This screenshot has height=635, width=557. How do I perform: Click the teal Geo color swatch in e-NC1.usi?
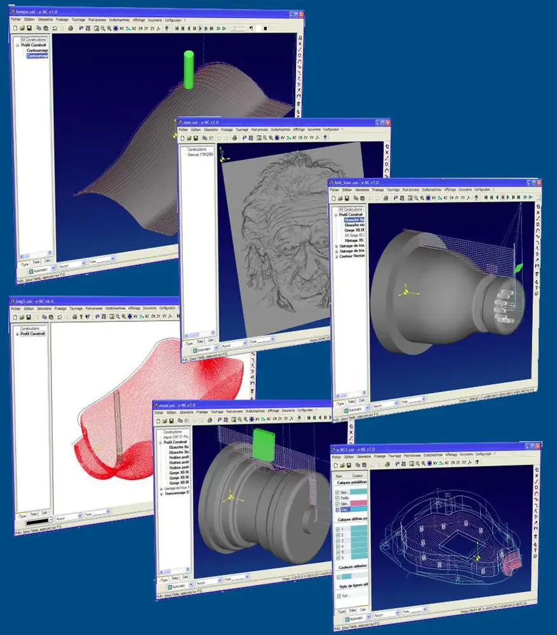click(x=358, y=491)
